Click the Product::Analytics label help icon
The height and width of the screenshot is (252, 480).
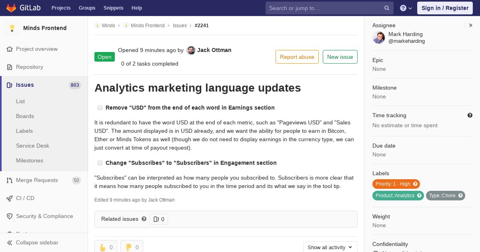click(419, 196)
